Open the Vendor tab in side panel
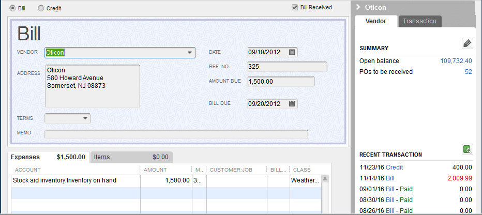The height and width of the screenshot is (215, 482). pos(376,21)
